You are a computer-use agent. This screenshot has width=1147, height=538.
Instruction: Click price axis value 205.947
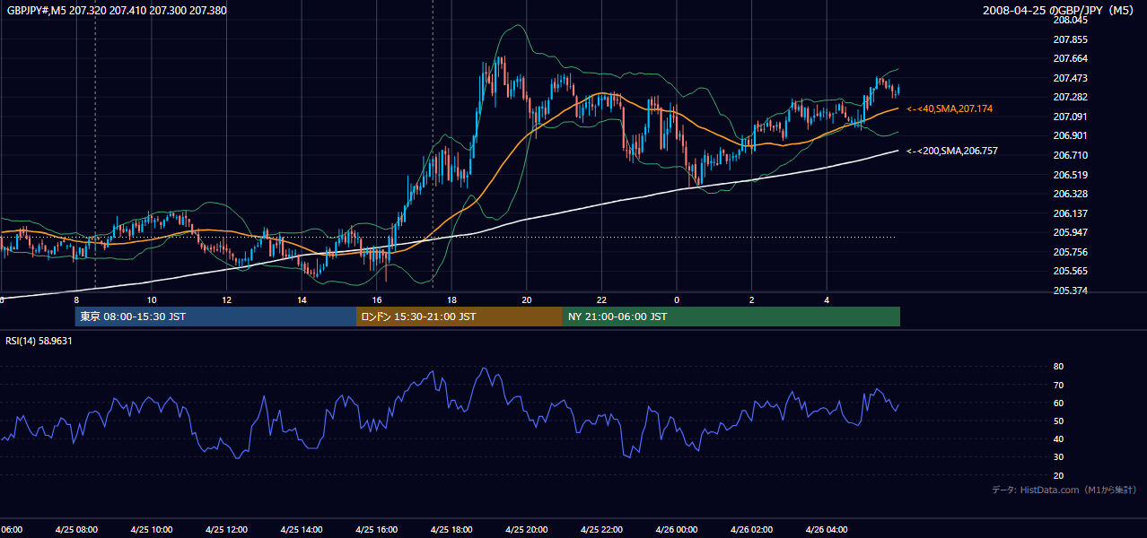(1070, 232)
